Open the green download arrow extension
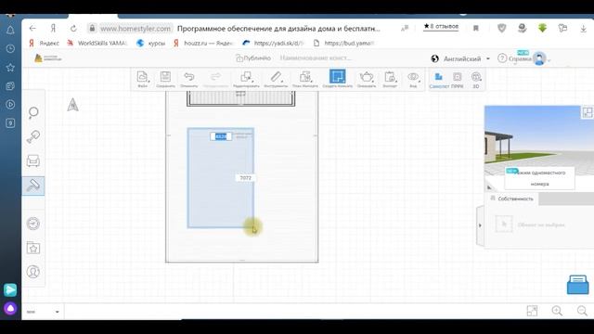Image resolution: width=594 pixels, height=334 pixels. pyautogui.click(x=542, y=28)
